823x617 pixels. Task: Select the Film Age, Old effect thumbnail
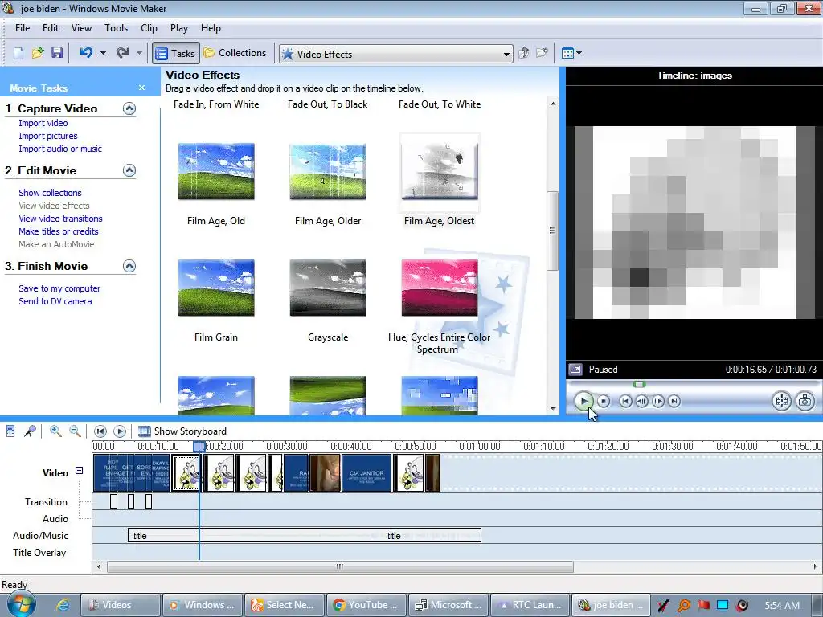click(x=216, y=172)
